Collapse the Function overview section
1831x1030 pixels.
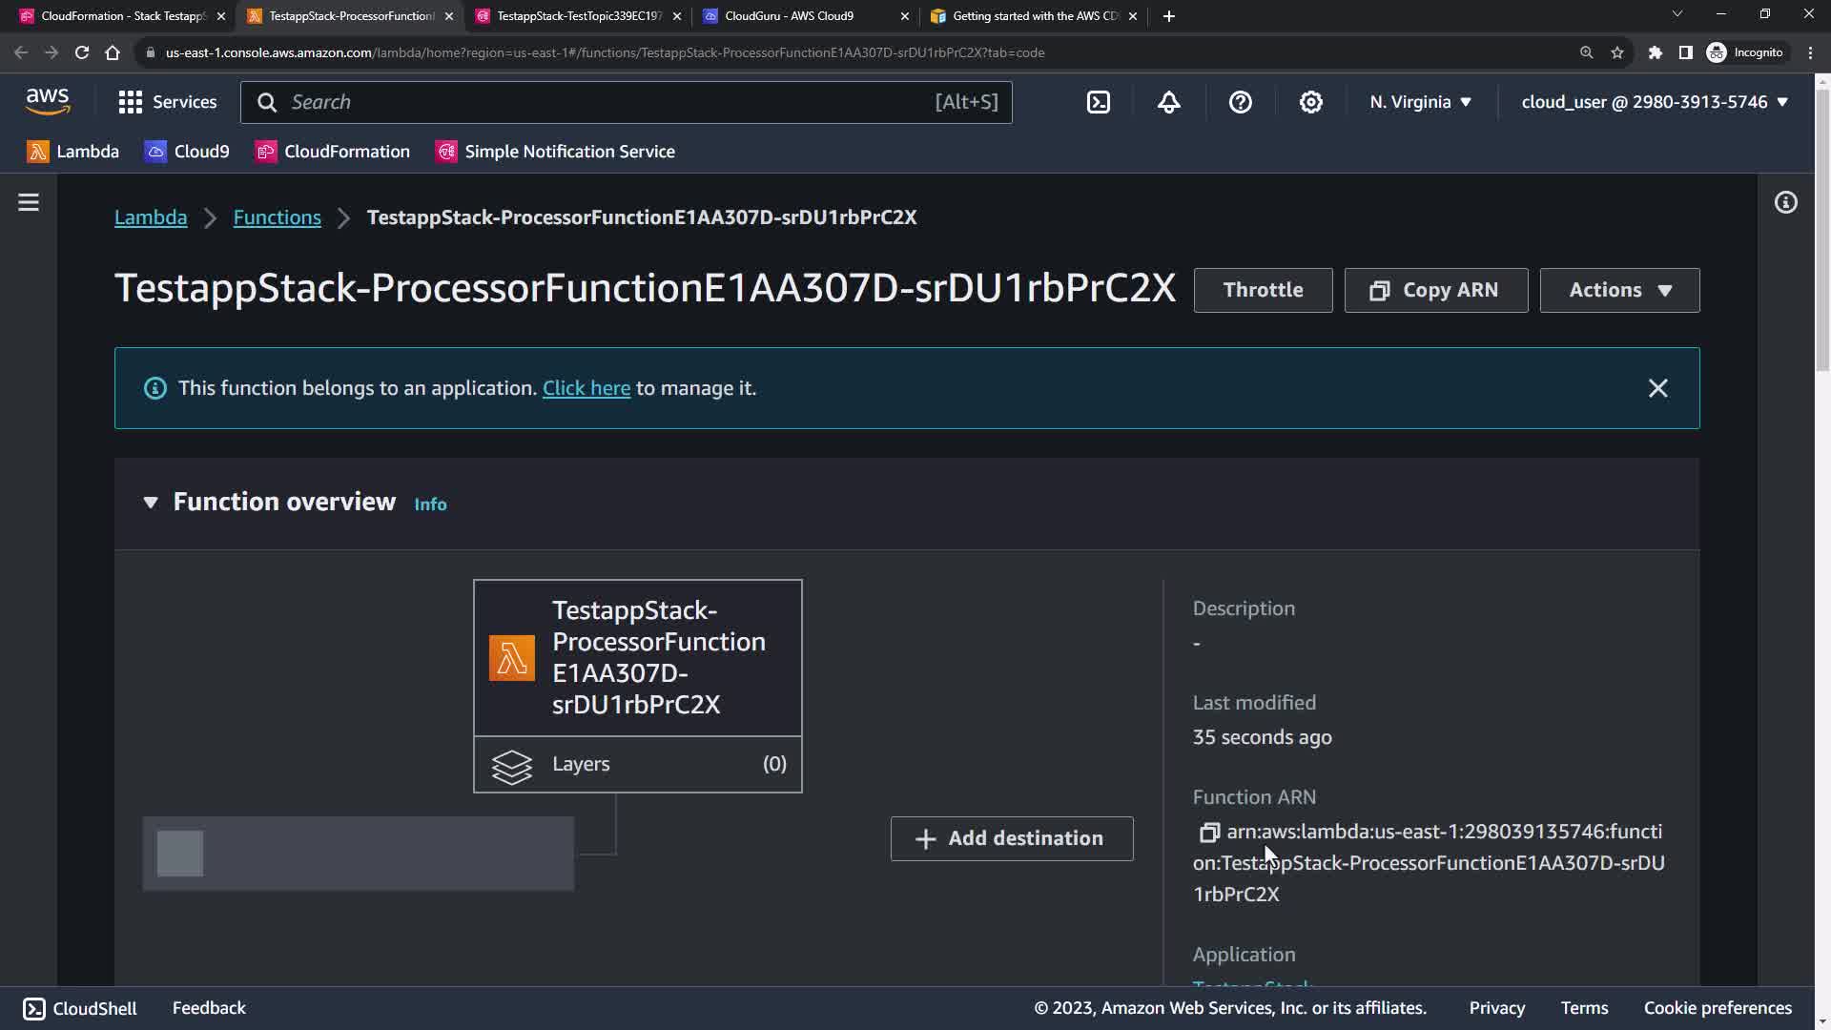[x=151, y=503]
